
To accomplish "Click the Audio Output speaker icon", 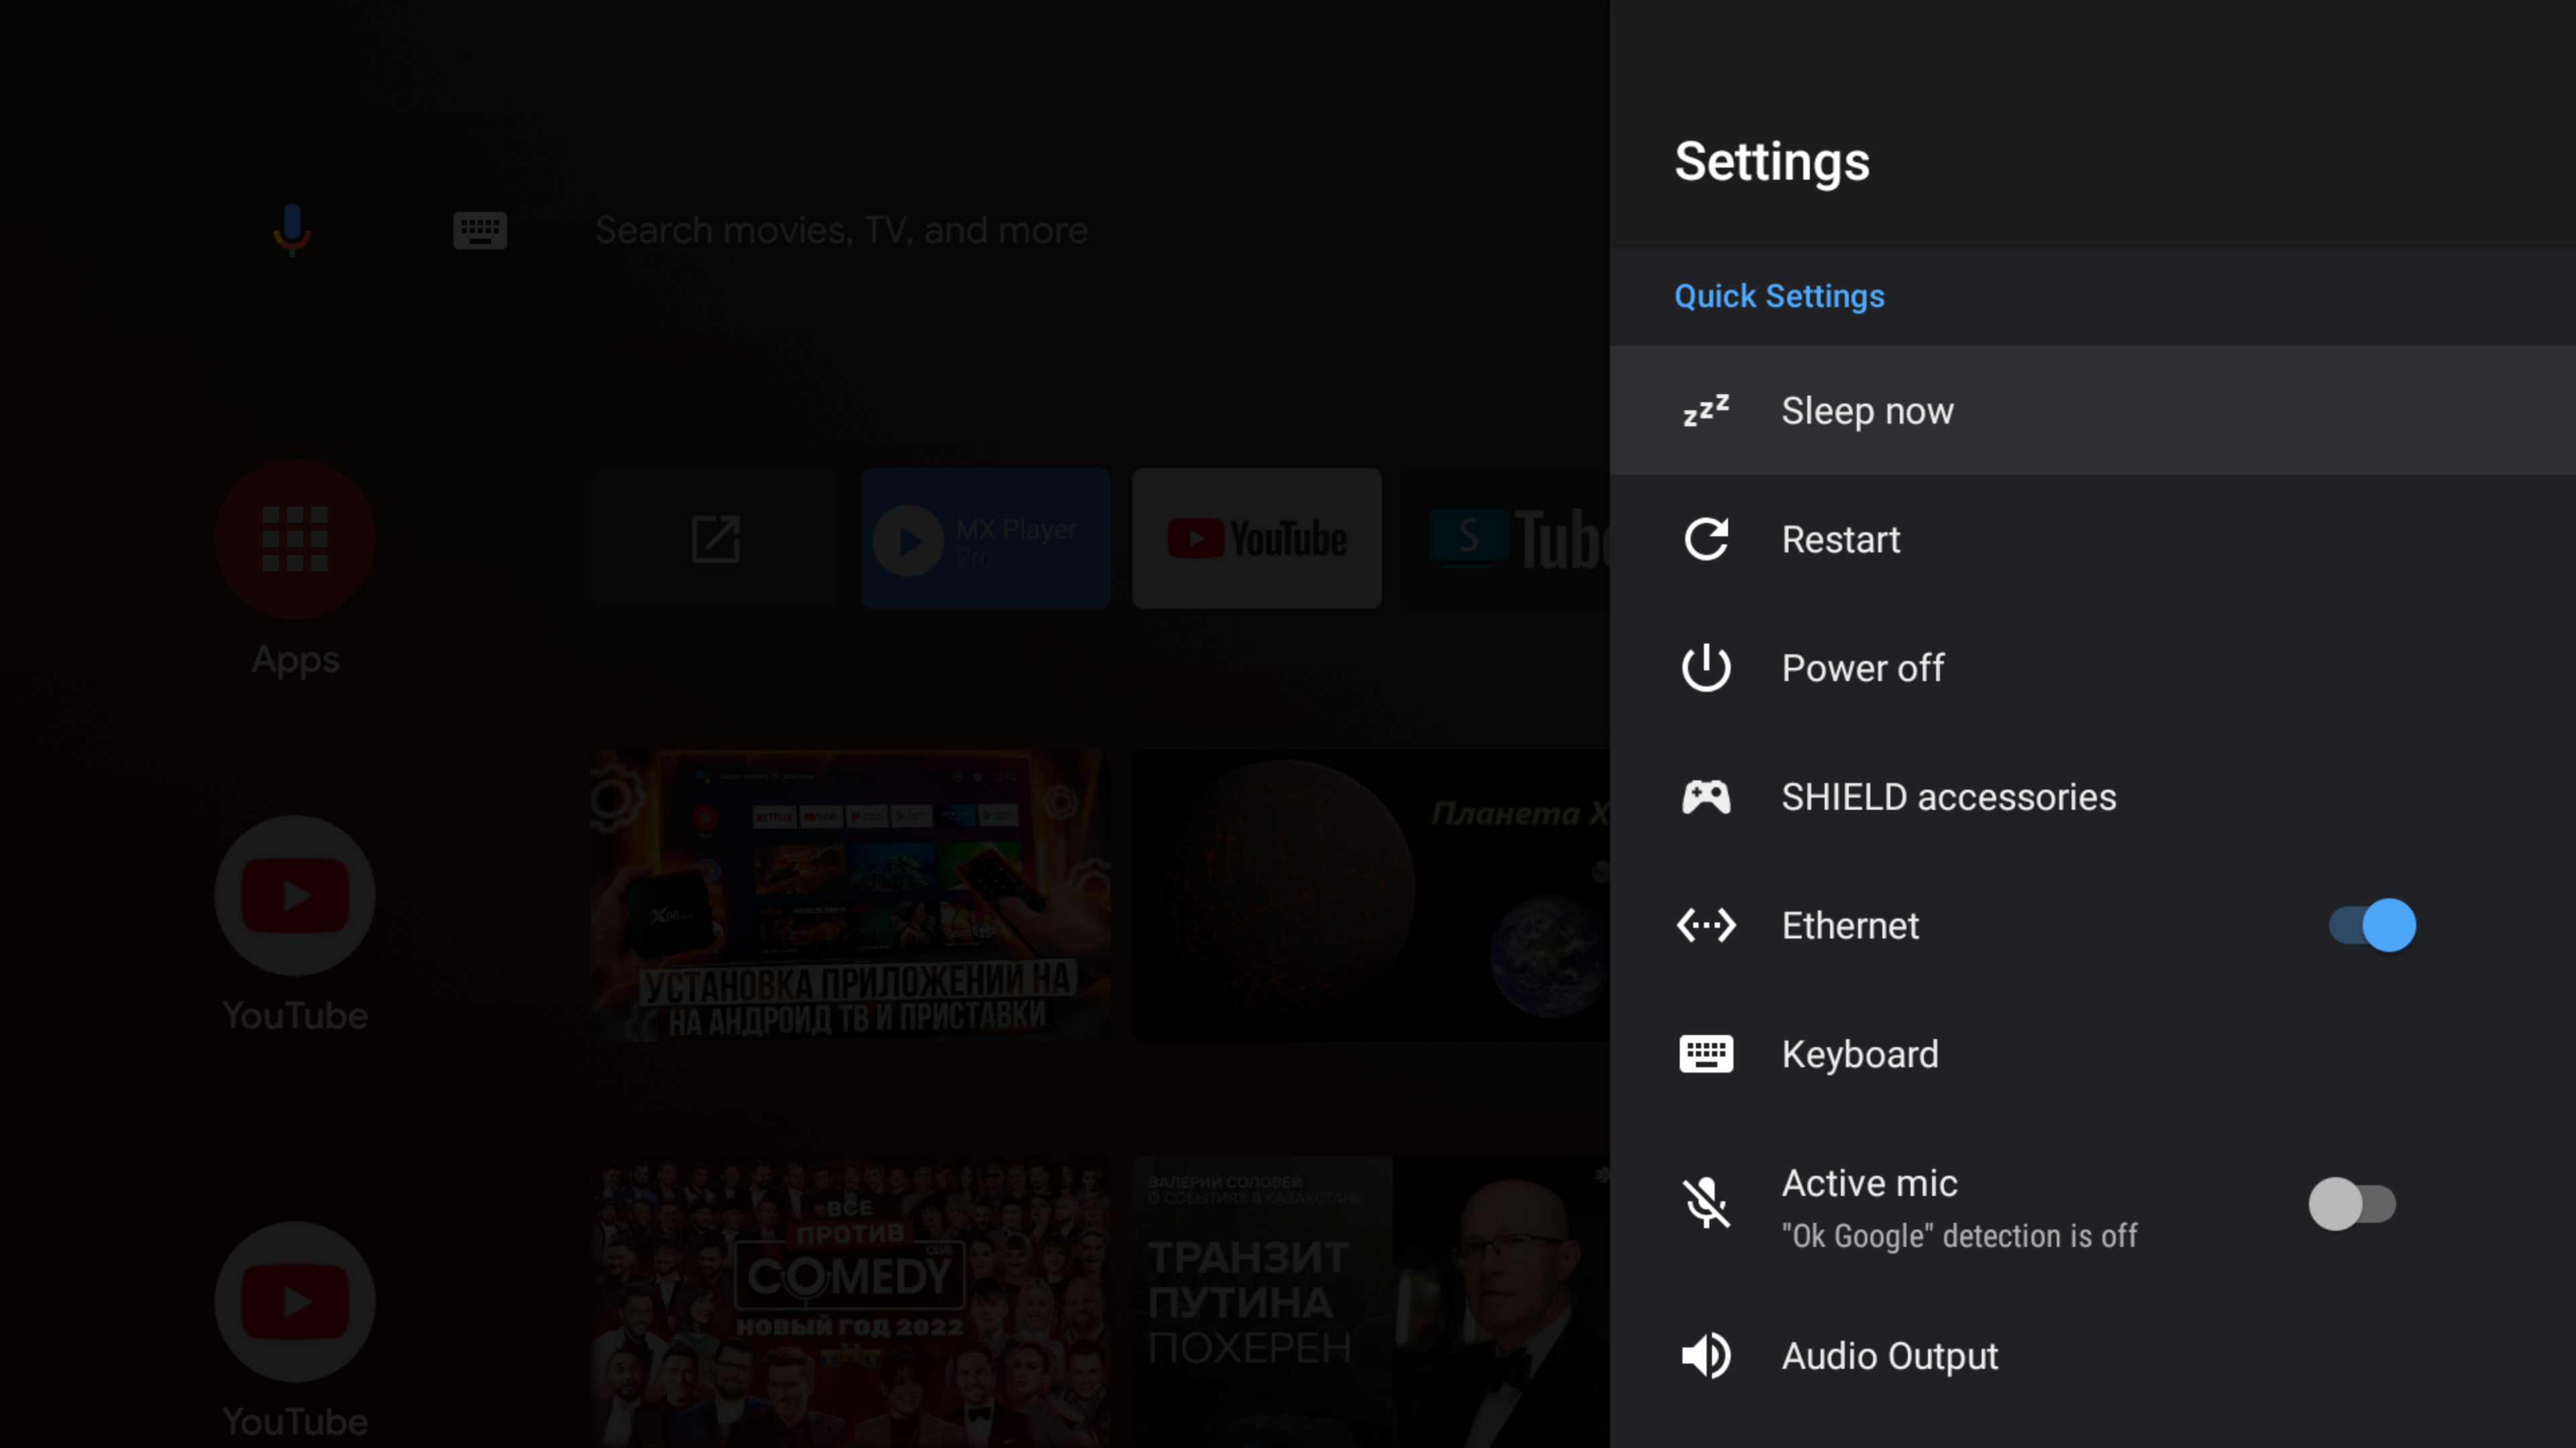I will 1706,1356.
